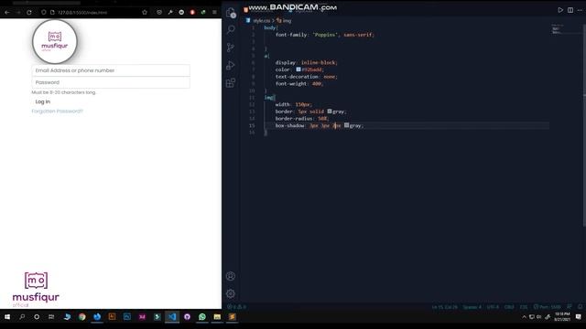Viewport: 586px width, 329px height.
Task: Click the red extension icon in browser toolbar
Action: 192,12
